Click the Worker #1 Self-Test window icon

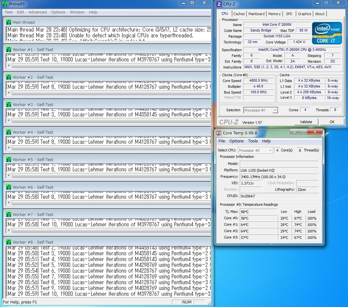[x=8, y=50]
